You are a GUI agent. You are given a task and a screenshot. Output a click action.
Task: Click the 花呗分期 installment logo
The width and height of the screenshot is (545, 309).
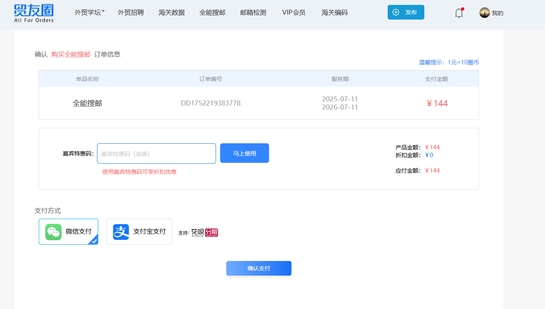coord(205,232)
